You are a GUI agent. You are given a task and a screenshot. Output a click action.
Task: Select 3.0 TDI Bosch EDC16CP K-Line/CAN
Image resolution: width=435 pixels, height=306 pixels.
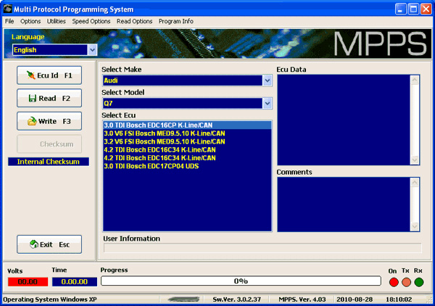click(x=187, y=125)
